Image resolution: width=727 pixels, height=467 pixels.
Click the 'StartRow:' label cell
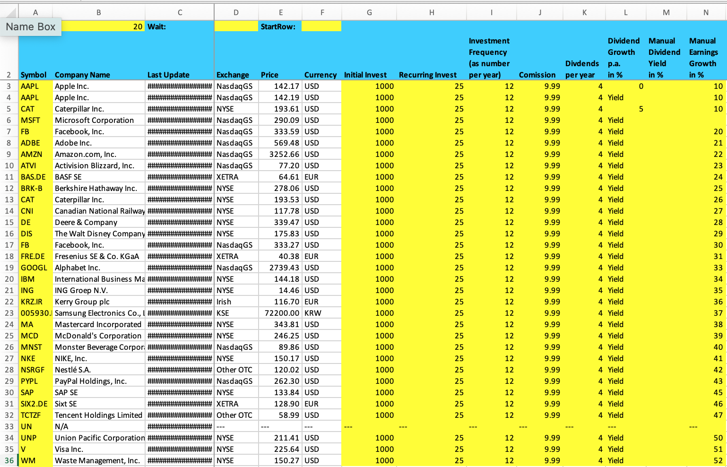coord(280,26)
